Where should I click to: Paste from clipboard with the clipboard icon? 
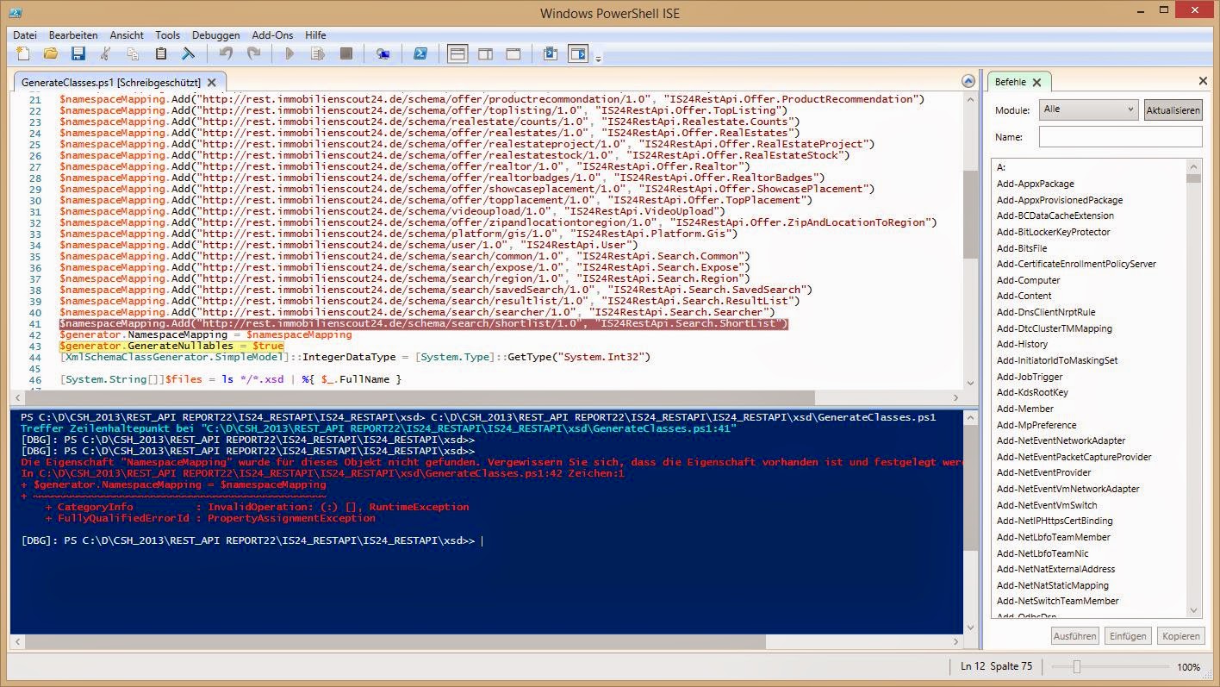point(161,54)
